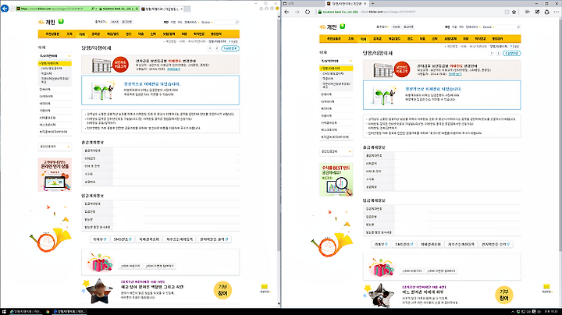The image size is (562, 315).
Task: Switch to the first Edge tab 시작
Action: [x=303, y=3]
